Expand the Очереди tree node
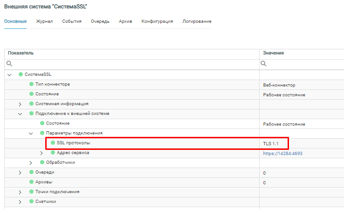The height and width of the screenshot is (209, 344). (x=20, y=172)
